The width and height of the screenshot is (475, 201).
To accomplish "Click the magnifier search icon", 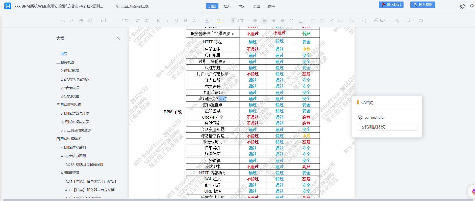I will [x=408, y=21].
